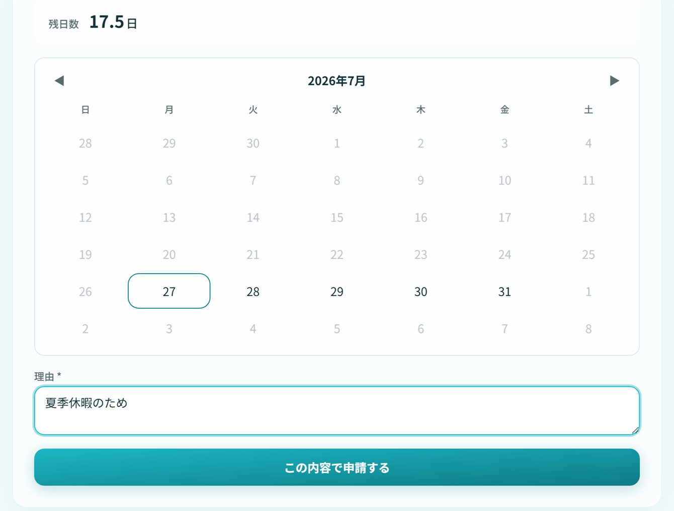Click greyed-out date 22 Wednesday
Image resolution: width=674 pixels, height=511 pixels.
pyautogui.click(x=337, y=254)
